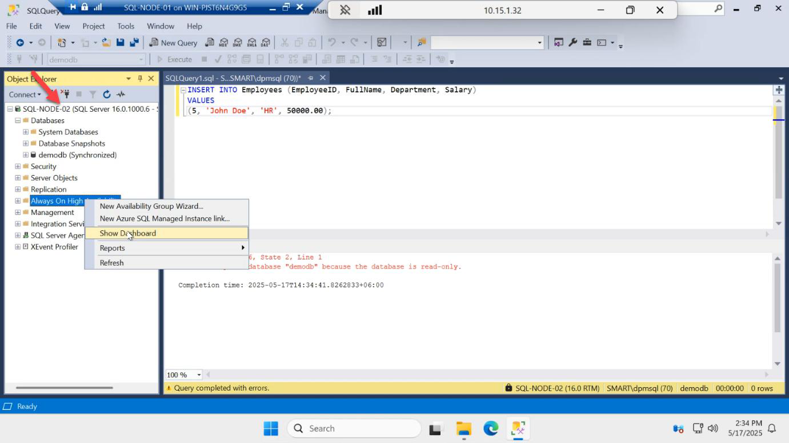This screenshot has width=789, height=443.
Task: Open the Toolbox icon in the toolbar
Action: pos(587,43)
